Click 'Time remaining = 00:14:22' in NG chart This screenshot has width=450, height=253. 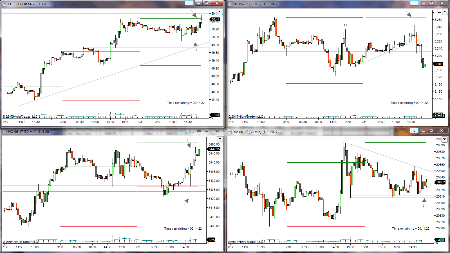409,103
